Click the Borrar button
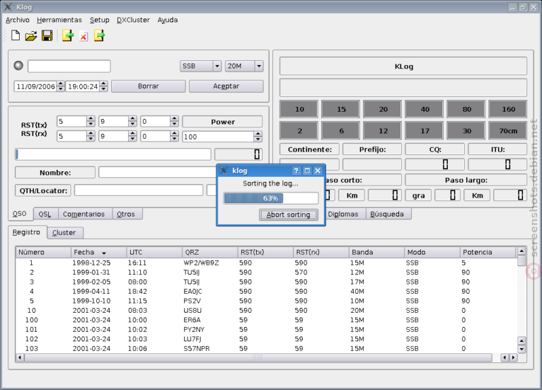Image resolution: width=542 pixels, height=390 pixels. (148, 87)
